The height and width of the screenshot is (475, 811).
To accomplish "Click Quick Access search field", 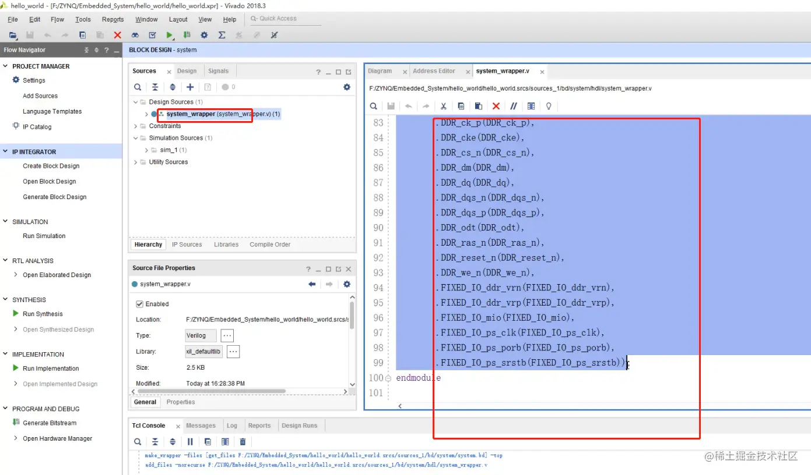I will click(x=285, y=19).
